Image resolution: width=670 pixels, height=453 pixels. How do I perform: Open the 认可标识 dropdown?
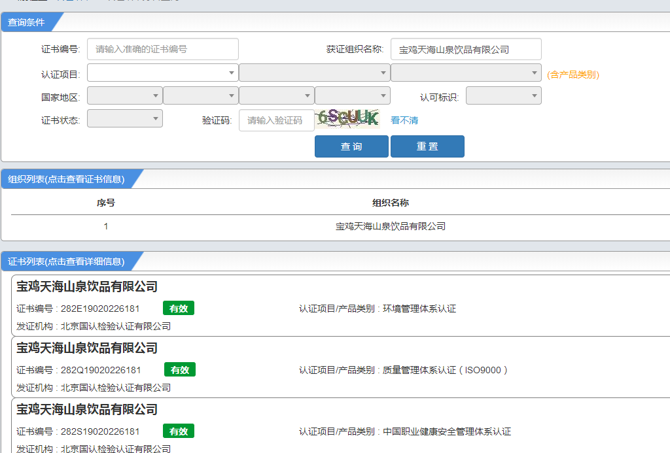[x=504, y=95]
